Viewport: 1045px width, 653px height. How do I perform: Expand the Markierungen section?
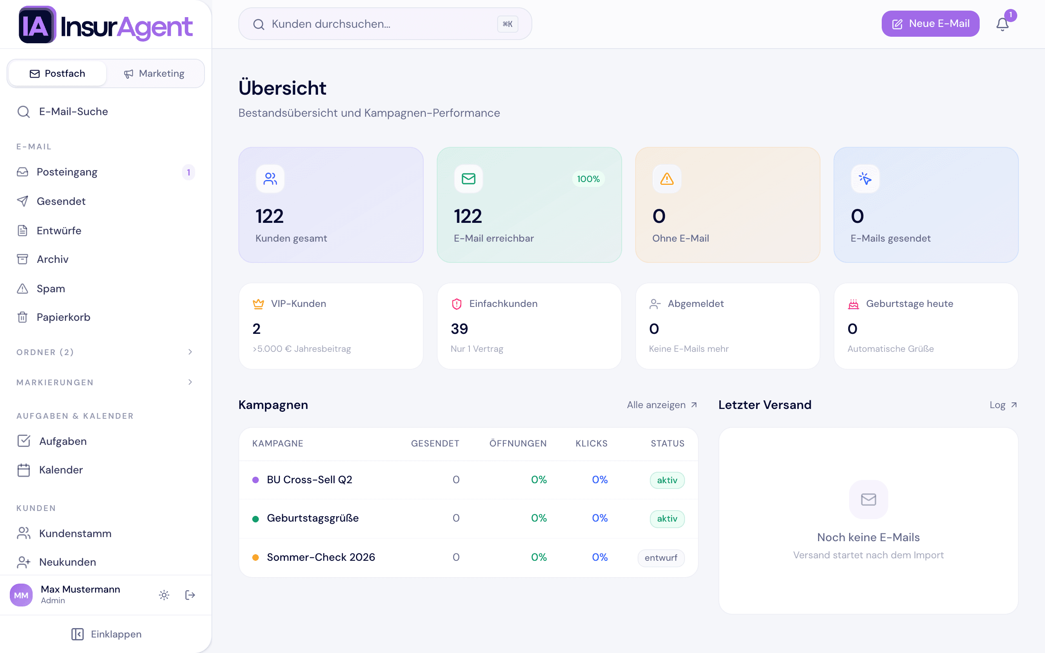[x=105, y=382]
